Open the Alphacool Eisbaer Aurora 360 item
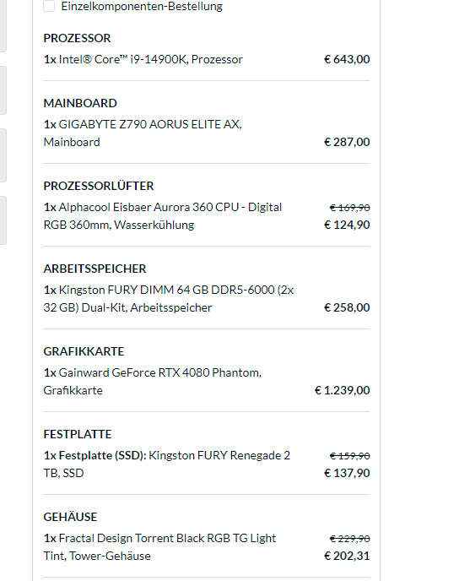 tap(163, 215)
